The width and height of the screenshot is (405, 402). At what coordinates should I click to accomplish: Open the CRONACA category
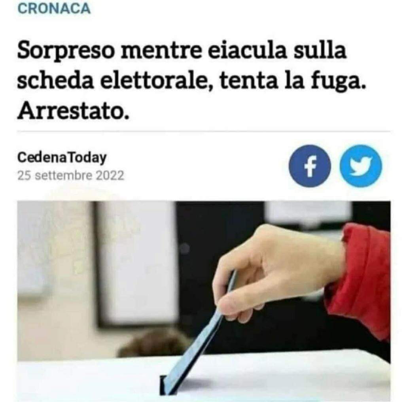(x=54, y=9)
